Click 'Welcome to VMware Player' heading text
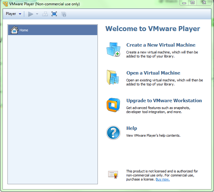This screenshot has height=192, width=214. pyautogui.click(x=153, y=29)
